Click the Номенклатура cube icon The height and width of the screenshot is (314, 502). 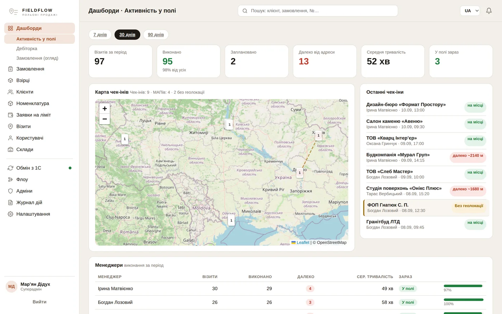click(x=10, y=103)
